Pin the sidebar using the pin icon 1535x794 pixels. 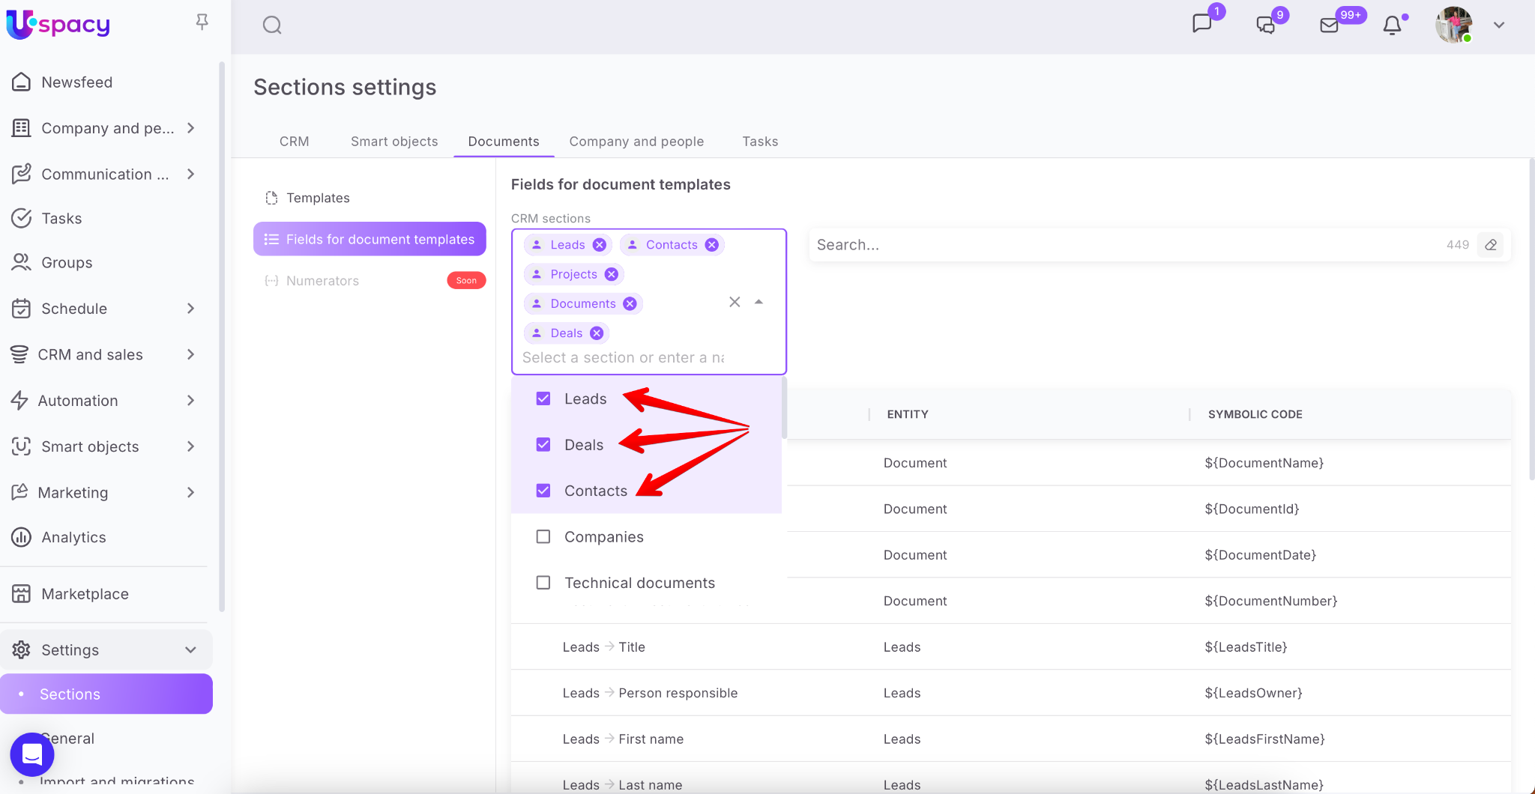202,22
